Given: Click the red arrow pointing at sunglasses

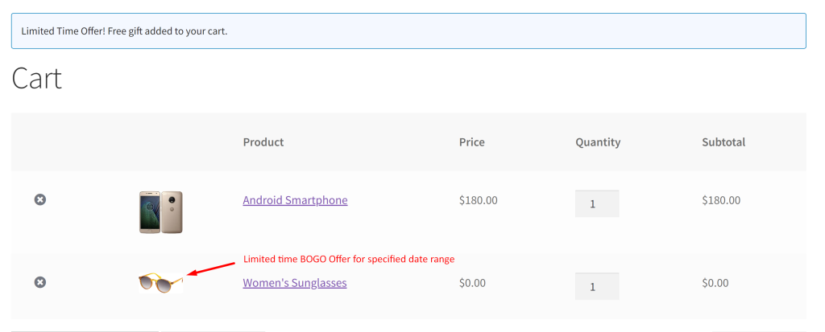Looking at the screenshot, I should [x=212, y=268].
